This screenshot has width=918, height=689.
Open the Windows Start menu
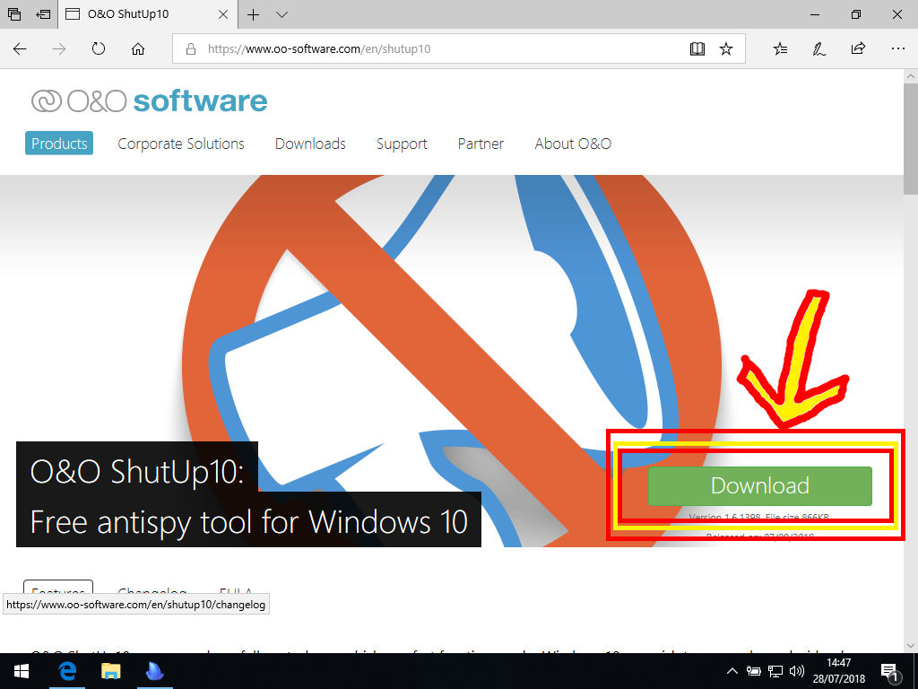(x=22, y=671)
